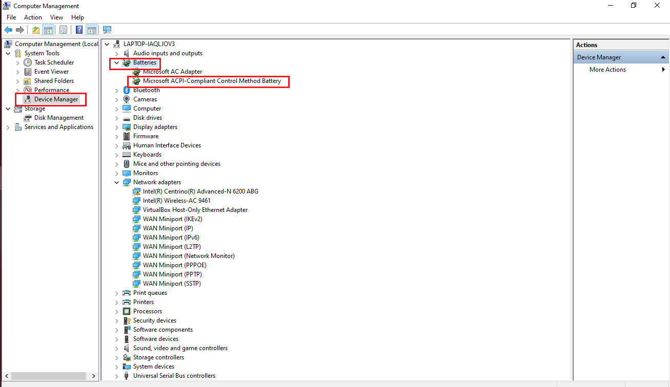The width and height of the screenshot is (670, 387).
Task: Click More Actions in Actions pane
Action: point(607,70)
